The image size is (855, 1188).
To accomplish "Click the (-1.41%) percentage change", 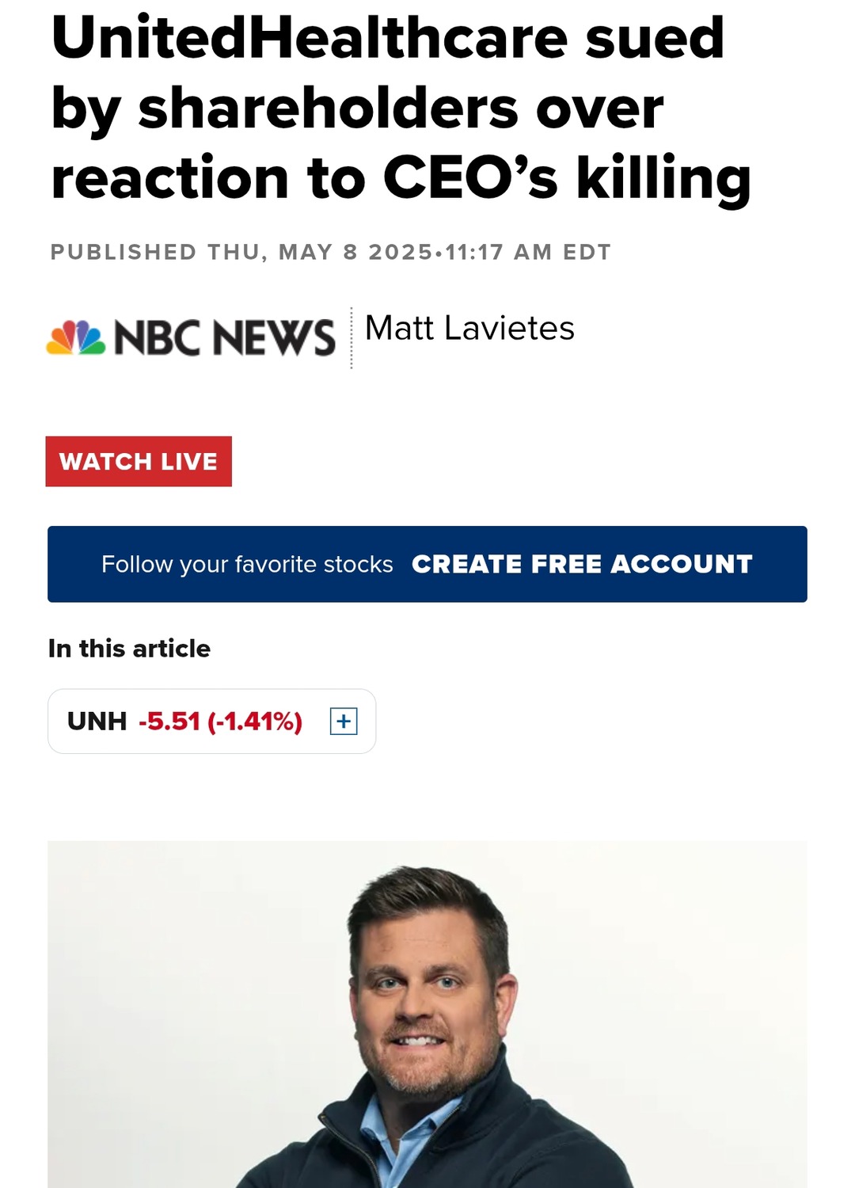I will [255, 722].
